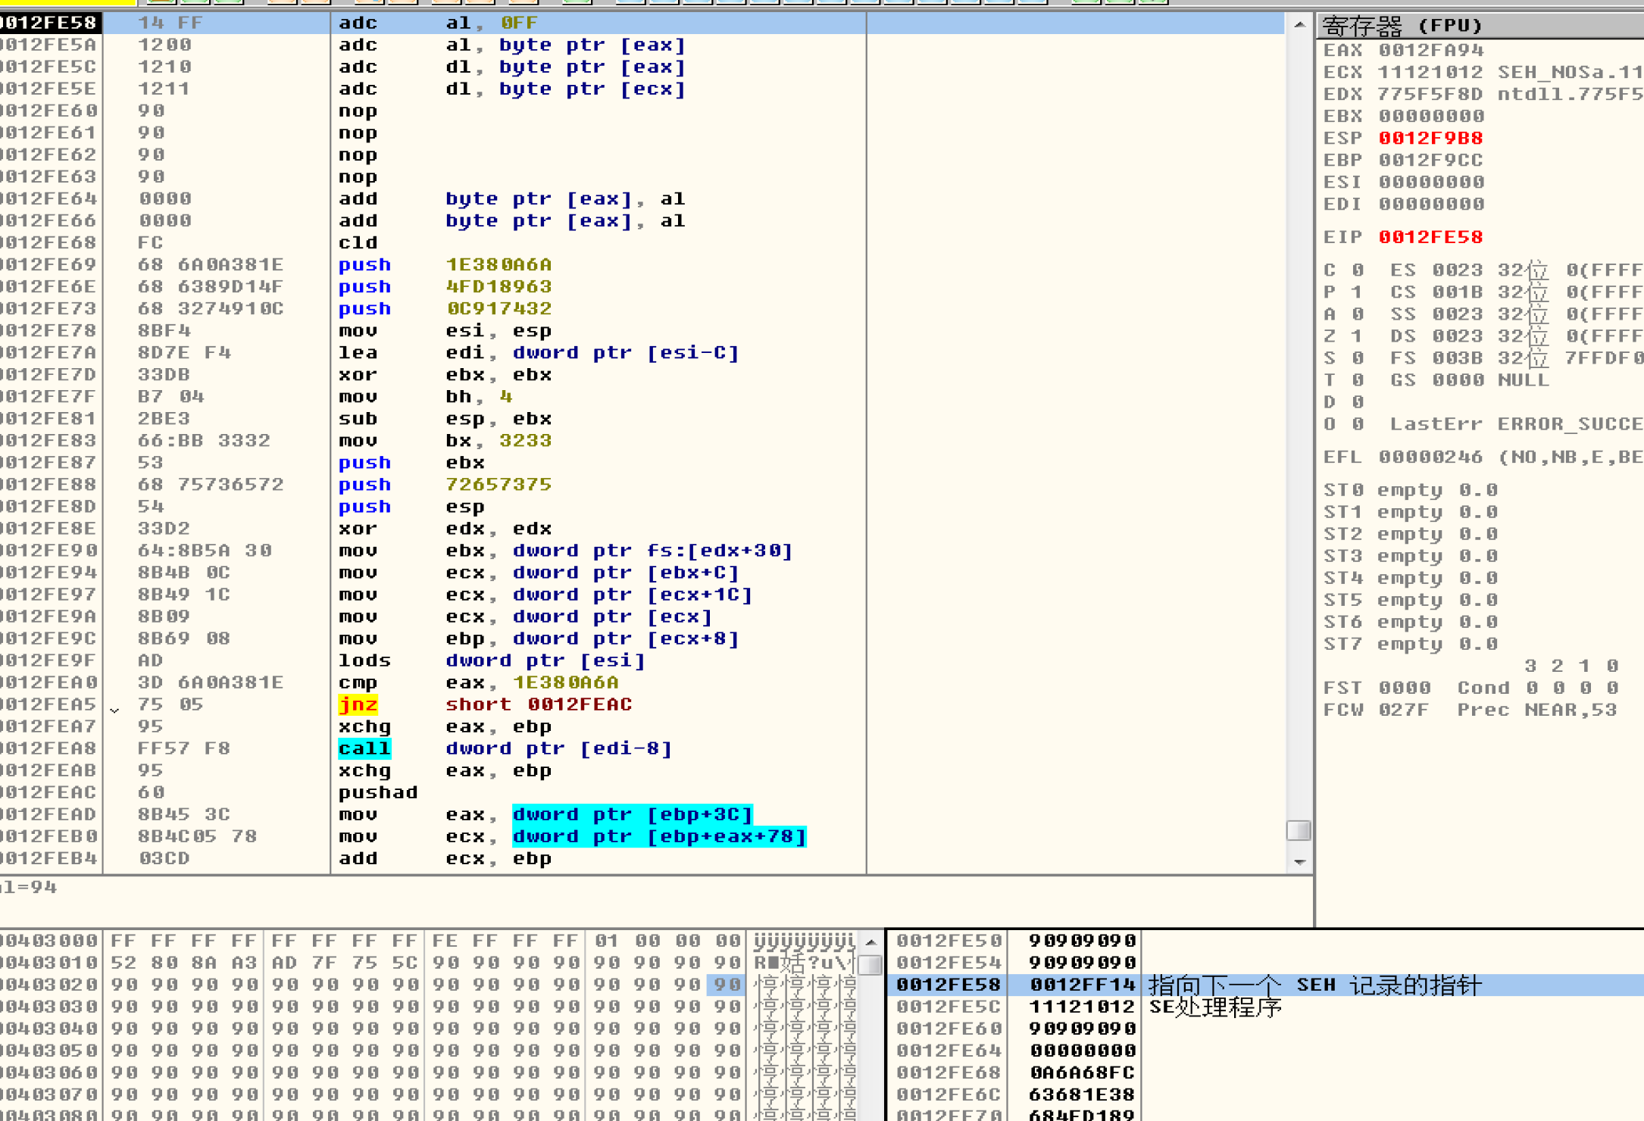Select the add ecx, ebp instruction
The width and height of the screenshot is (1644, 1121).
pos(445,857)
